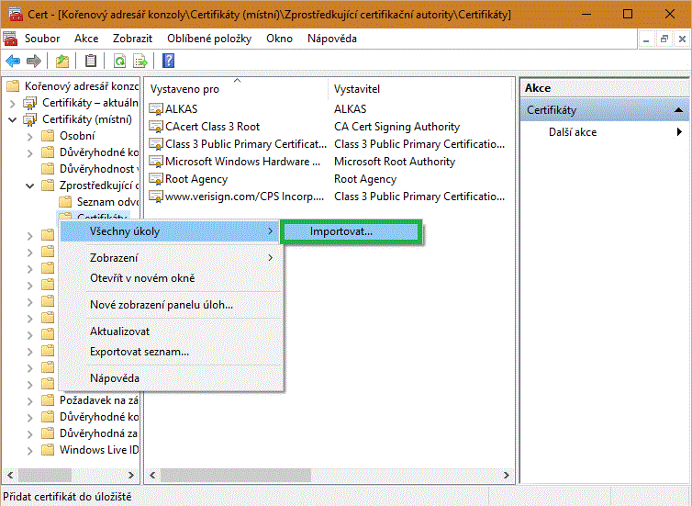Click the Back arrow toolbar icon
Image resolution: width=692 pixels, height=506 pixels.
pos(13,61)
